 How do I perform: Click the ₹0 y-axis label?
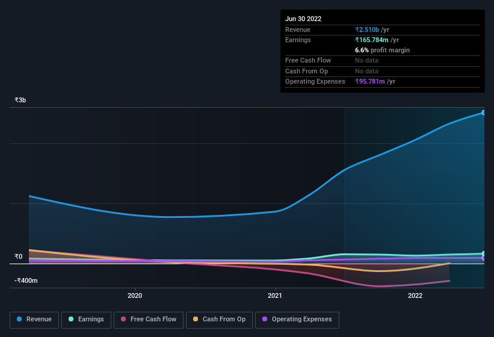tap(19, 256)
